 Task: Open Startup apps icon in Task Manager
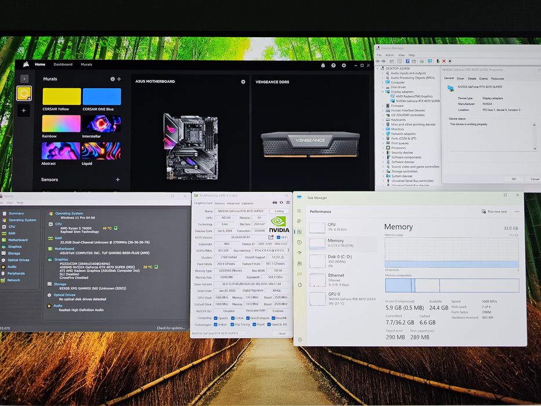tap(299, 253)
